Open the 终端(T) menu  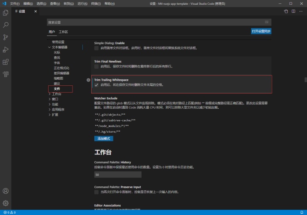pos(96,3)
